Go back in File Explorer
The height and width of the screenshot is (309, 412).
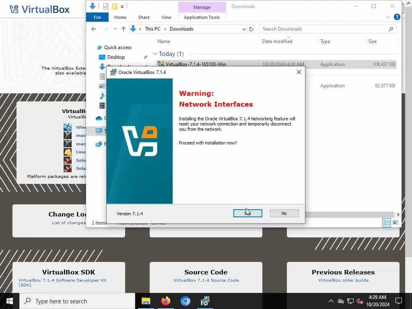click(x=94, y=29)
